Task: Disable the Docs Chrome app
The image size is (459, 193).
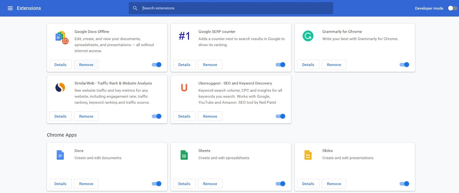Action: pyautogui.click(x=157, y=184)
